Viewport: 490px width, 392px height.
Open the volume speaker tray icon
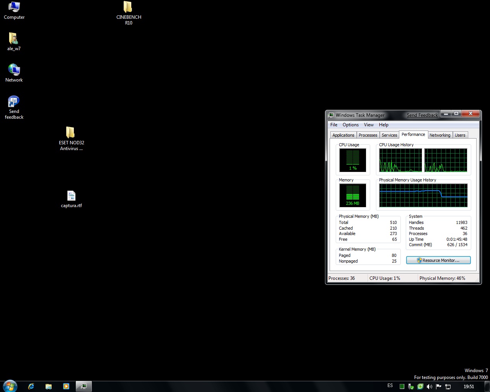click(x=429, y=386)
